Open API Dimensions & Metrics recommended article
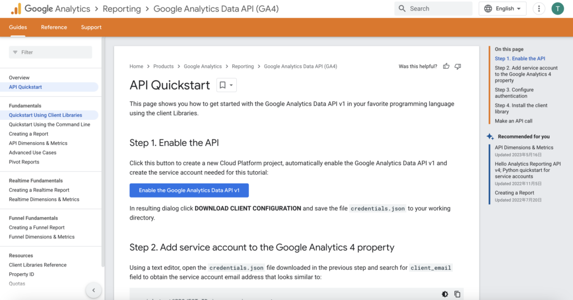This screenshot has width=573, height=300. coord(524,148)
